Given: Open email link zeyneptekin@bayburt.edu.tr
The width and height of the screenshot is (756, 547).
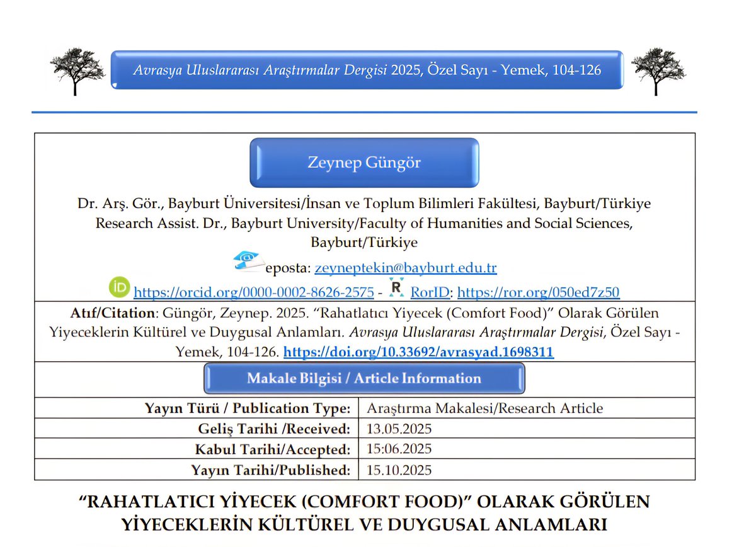Looking at the screenshot, I should click(406, 268).
